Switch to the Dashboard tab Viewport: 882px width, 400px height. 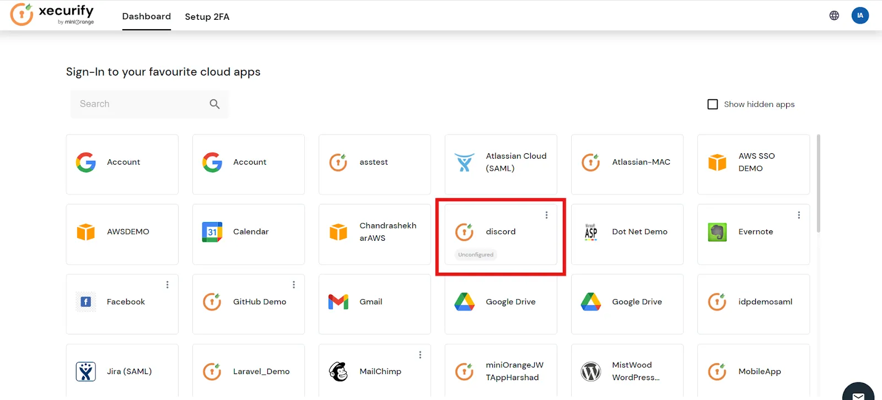pyautogui.click(x=147, y=17)
